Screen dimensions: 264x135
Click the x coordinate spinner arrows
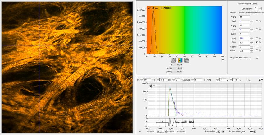click(x=218, y=80)
